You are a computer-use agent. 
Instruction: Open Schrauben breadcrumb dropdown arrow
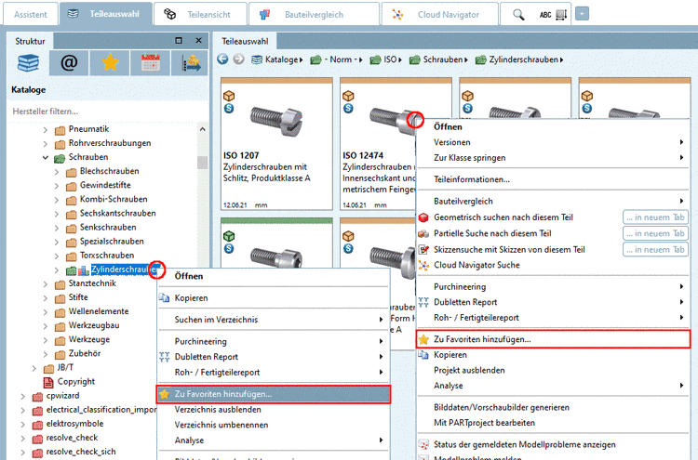click(x=466, y=60)
